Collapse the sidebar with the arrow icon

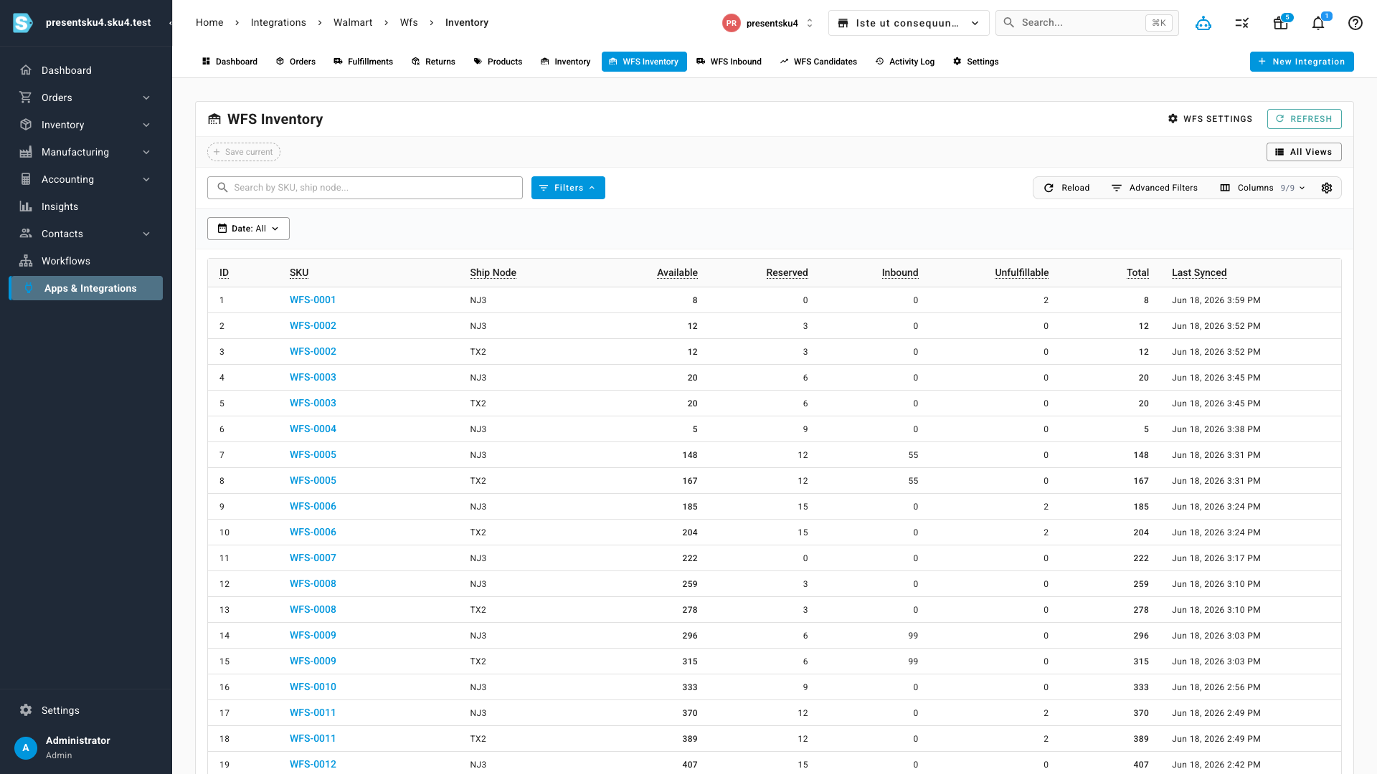(x=171, y=23)
